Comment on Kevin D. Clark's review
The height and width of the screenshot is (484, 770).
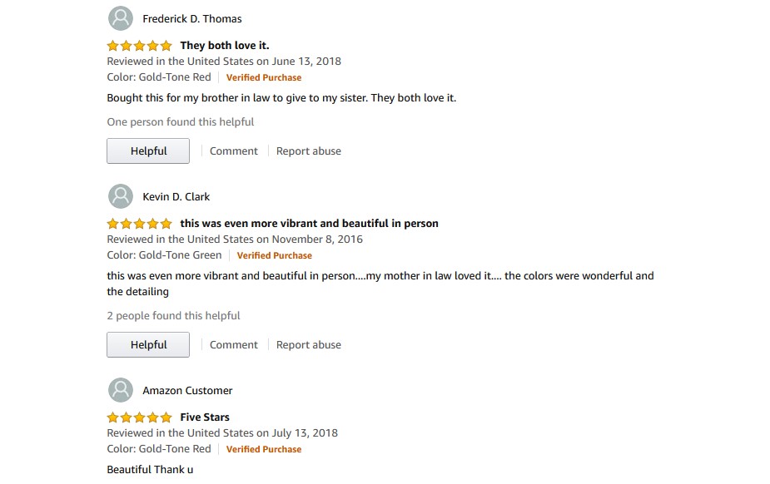[x=234, y=345]
